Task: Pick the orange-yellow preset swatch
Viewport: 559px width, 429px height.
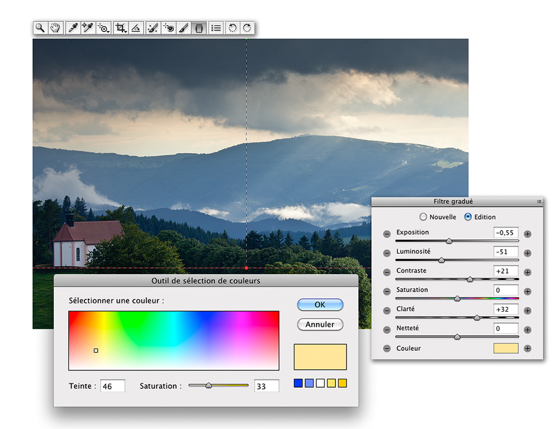Action: click(342, 383)
